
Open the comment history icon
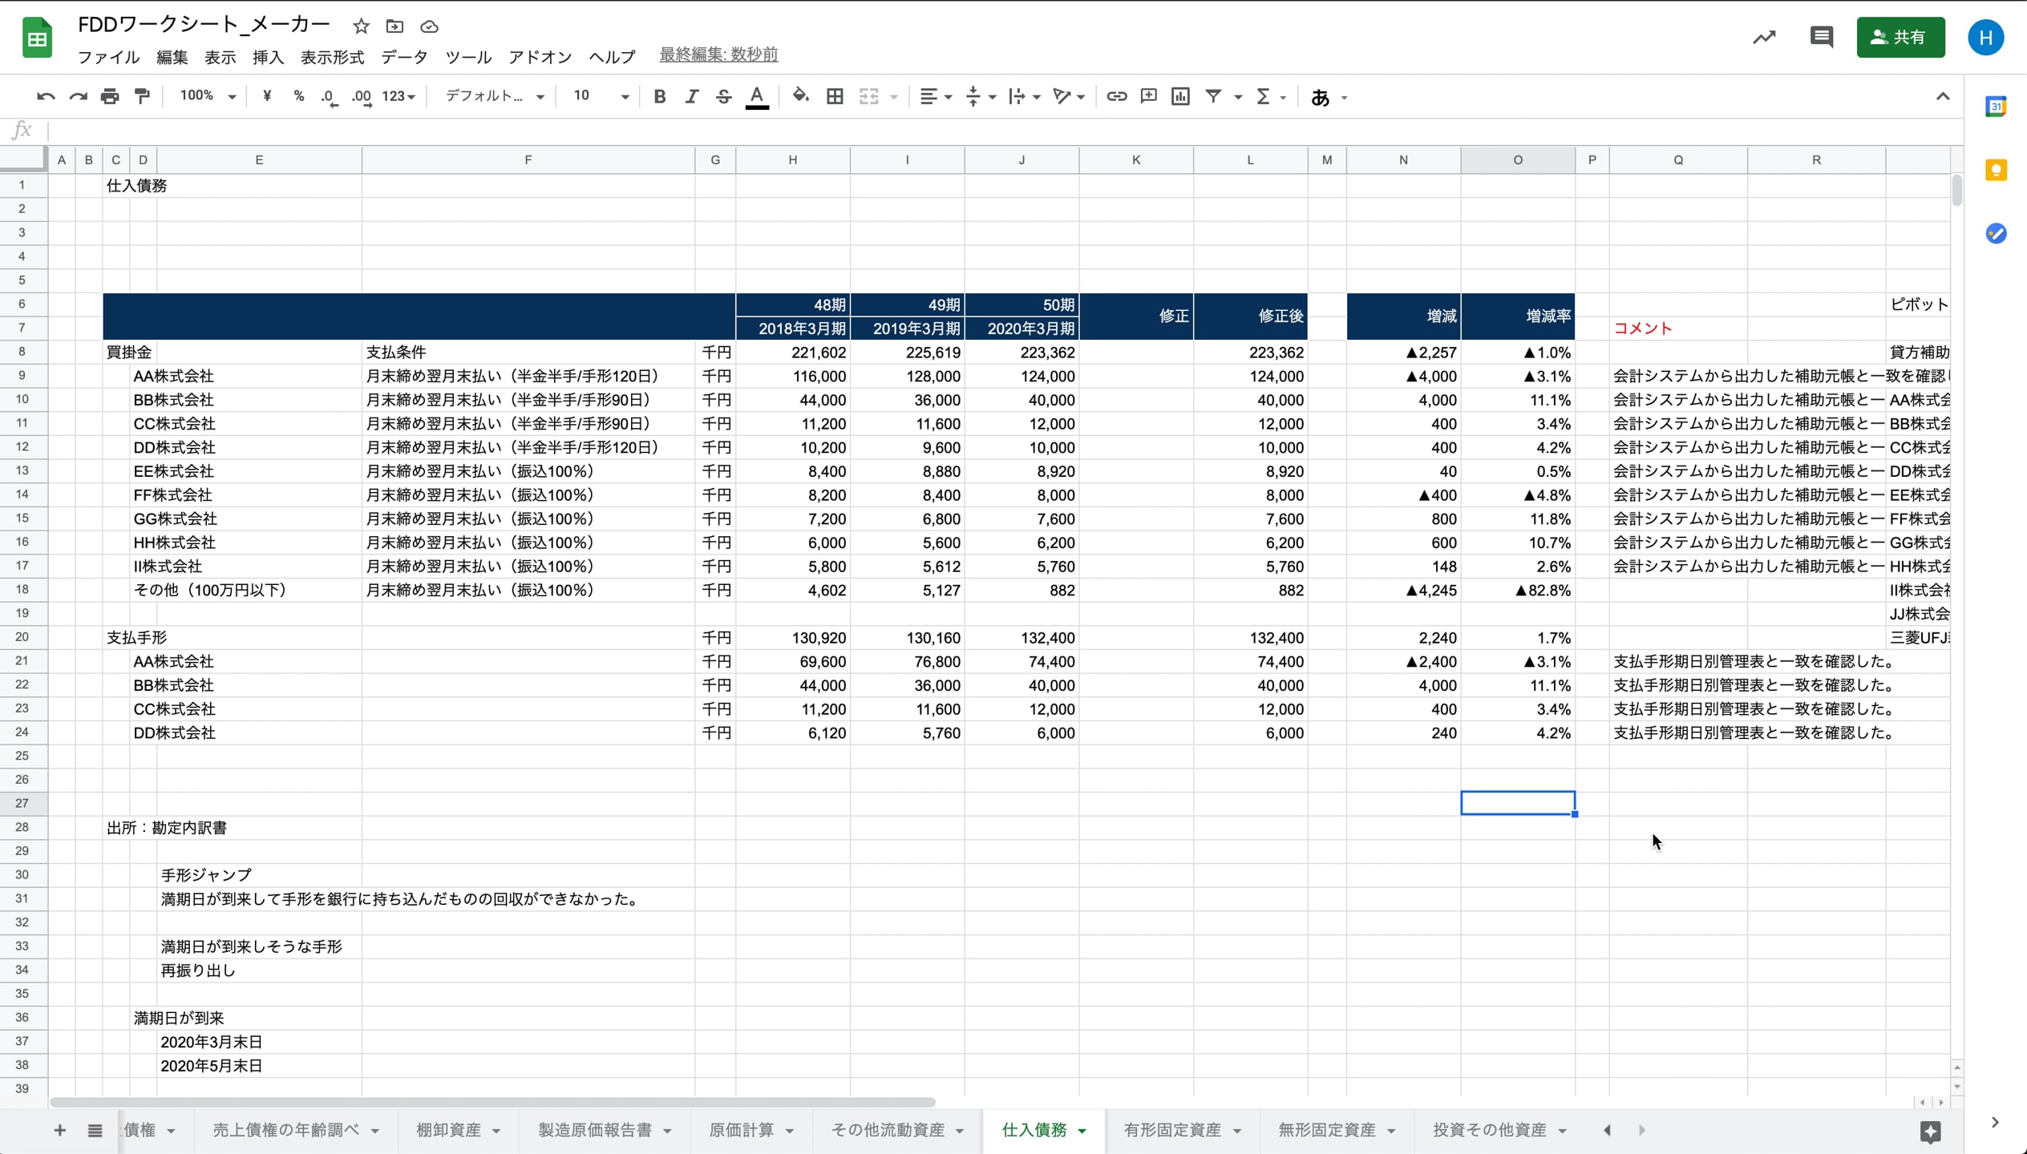coord(1821,38)
